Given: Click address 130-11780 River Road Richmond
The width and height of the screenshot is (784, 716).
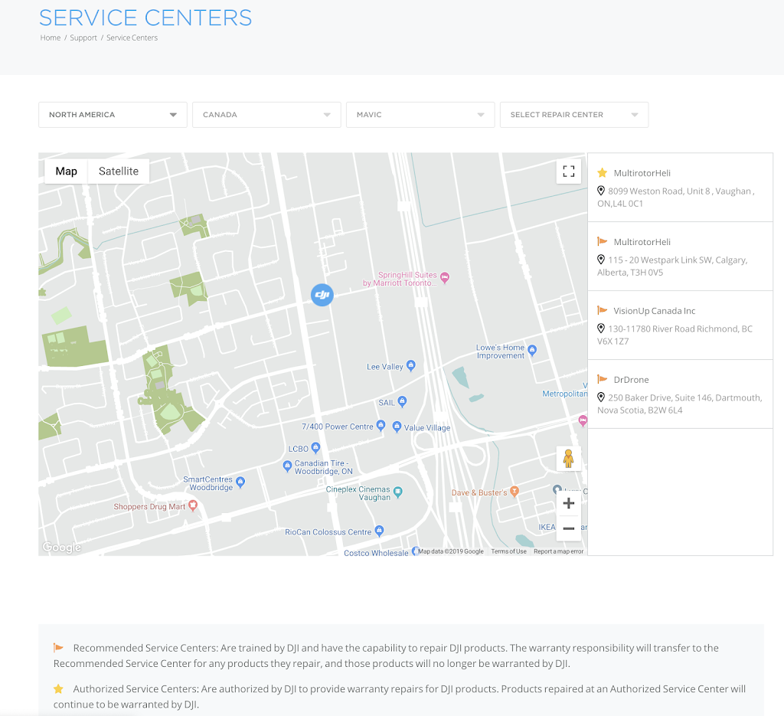Looking at the screenshot, I should pos(675,335).
